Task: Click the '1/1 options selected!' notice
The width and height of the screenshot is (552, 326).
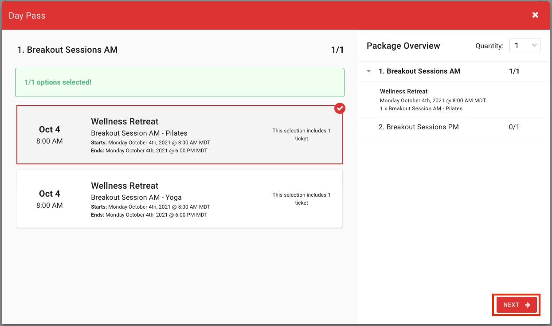Action: pos(180,82)
